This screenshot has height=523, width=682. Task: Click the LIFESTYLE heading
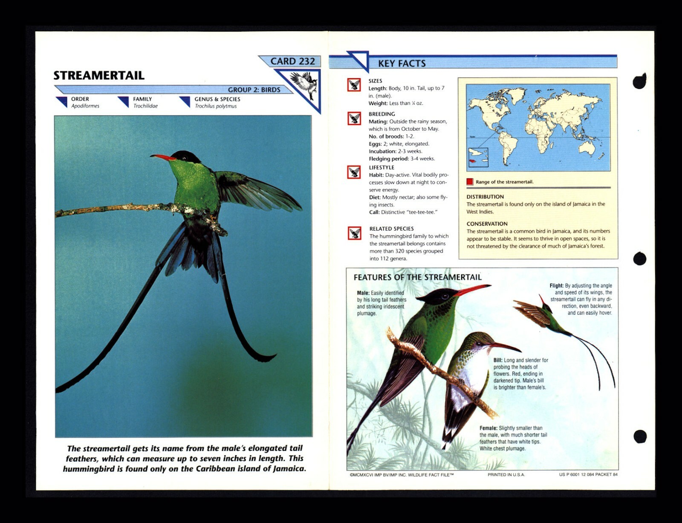(381, 168)
